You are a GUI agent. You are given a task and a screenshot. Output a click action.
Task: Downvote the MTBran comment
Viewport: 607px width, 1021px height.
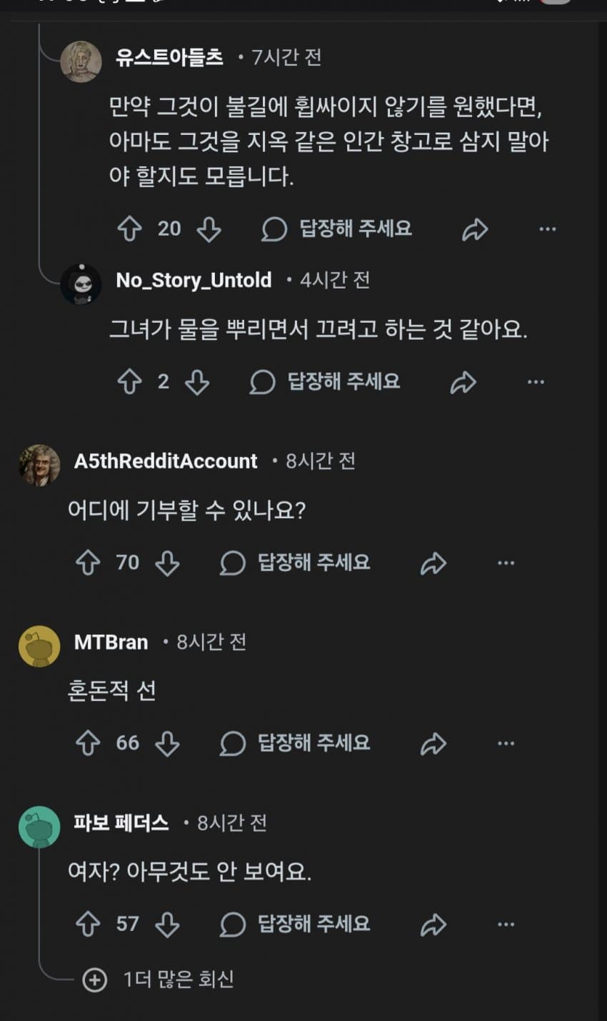pos(167,743)
